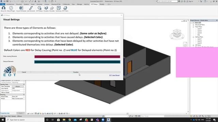Click the Windows search box 'Type here to search'
The image size is (218, 122).
(25, 120)
